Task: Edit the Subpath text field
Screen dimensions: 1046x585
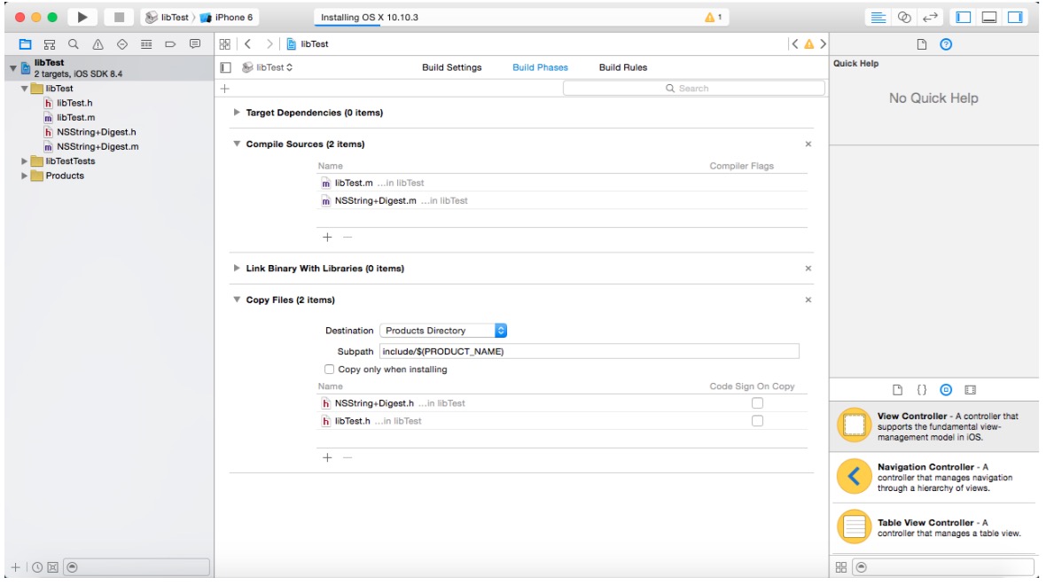Action: coord(589,352)
